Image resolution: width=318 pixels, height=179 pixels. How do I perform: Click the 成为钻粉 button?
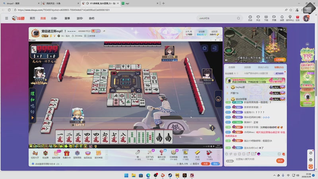279,73
